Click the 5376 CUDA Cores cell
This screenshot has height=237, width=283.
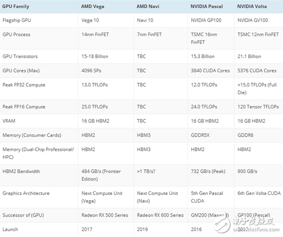[257, 70]
